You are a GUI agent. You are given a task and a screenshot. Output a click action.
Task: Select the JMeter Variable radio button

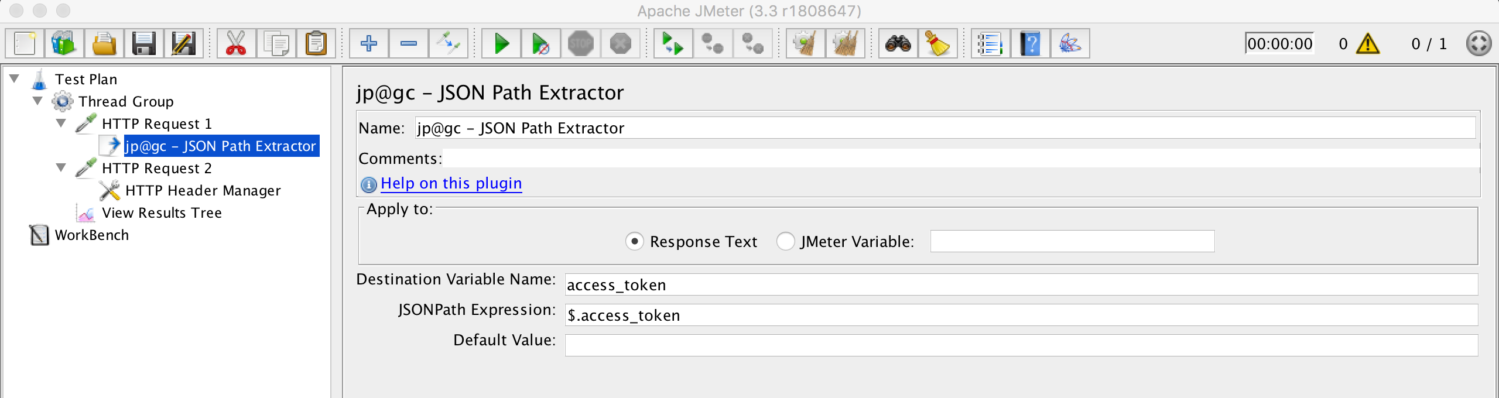(785, 242)
